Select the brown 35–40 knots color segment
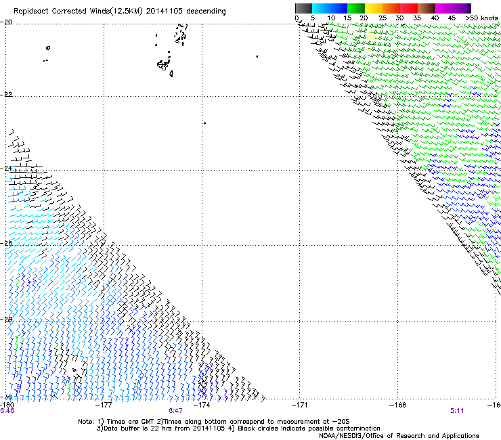The image size is (501, 440). click(x=427, y=8)
